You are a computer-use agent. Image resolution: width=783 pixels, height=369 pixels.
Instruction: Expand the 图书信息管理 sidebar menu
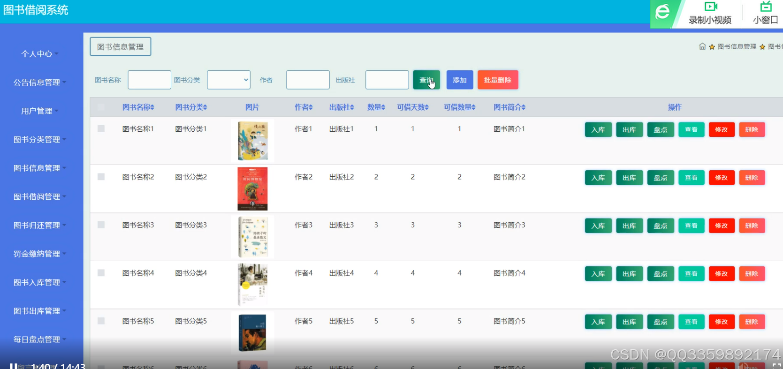[x=40, y=168]
